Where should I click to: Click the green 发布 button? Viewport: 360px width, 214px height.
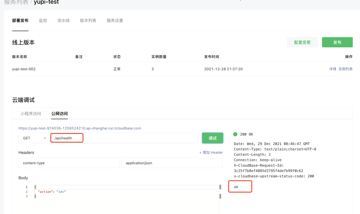pos(337,42)
